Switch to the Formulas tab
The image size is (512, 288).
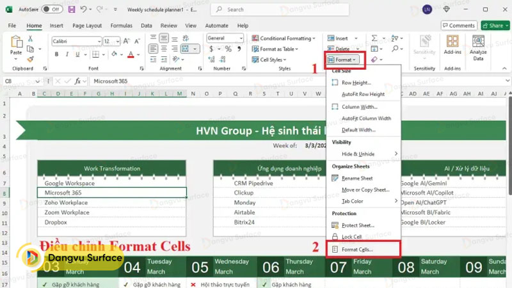[x=121, y=26]
